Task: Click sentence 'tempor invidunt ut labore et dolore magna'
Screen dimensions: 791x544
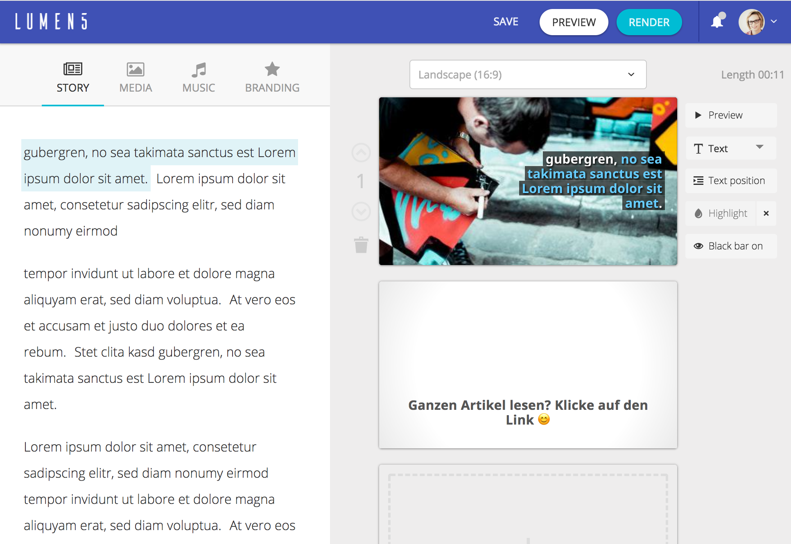Action: [x=149, y=273]
